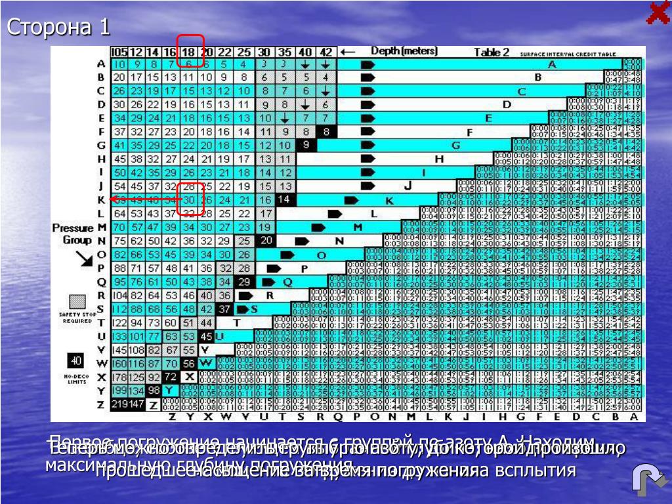The image size is (672, 504).
Task: Select the 12 depth column header
Action: [x=136, y=52]
